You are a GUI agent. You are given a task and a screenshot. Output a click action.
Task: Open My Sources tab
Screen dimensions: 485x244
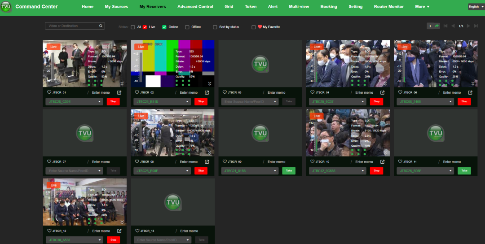tap(116, 6)
